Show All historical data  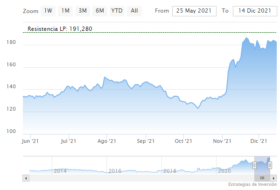coord(134,10)
